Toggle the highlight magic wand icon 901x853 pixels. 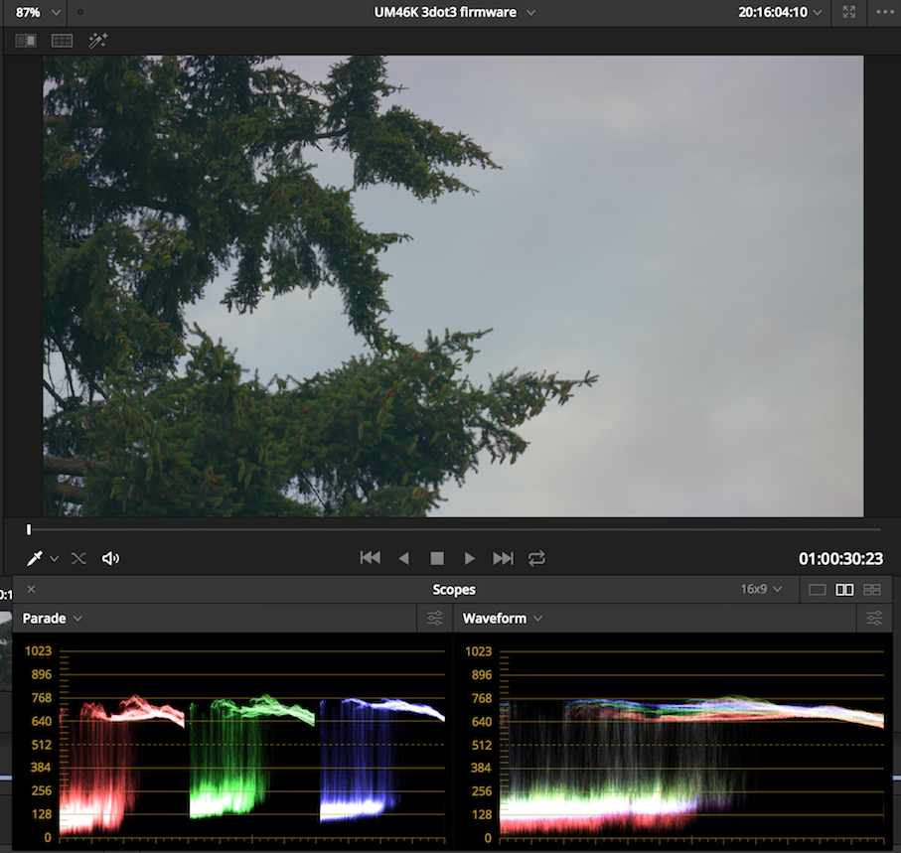click(x=97, y=40)
